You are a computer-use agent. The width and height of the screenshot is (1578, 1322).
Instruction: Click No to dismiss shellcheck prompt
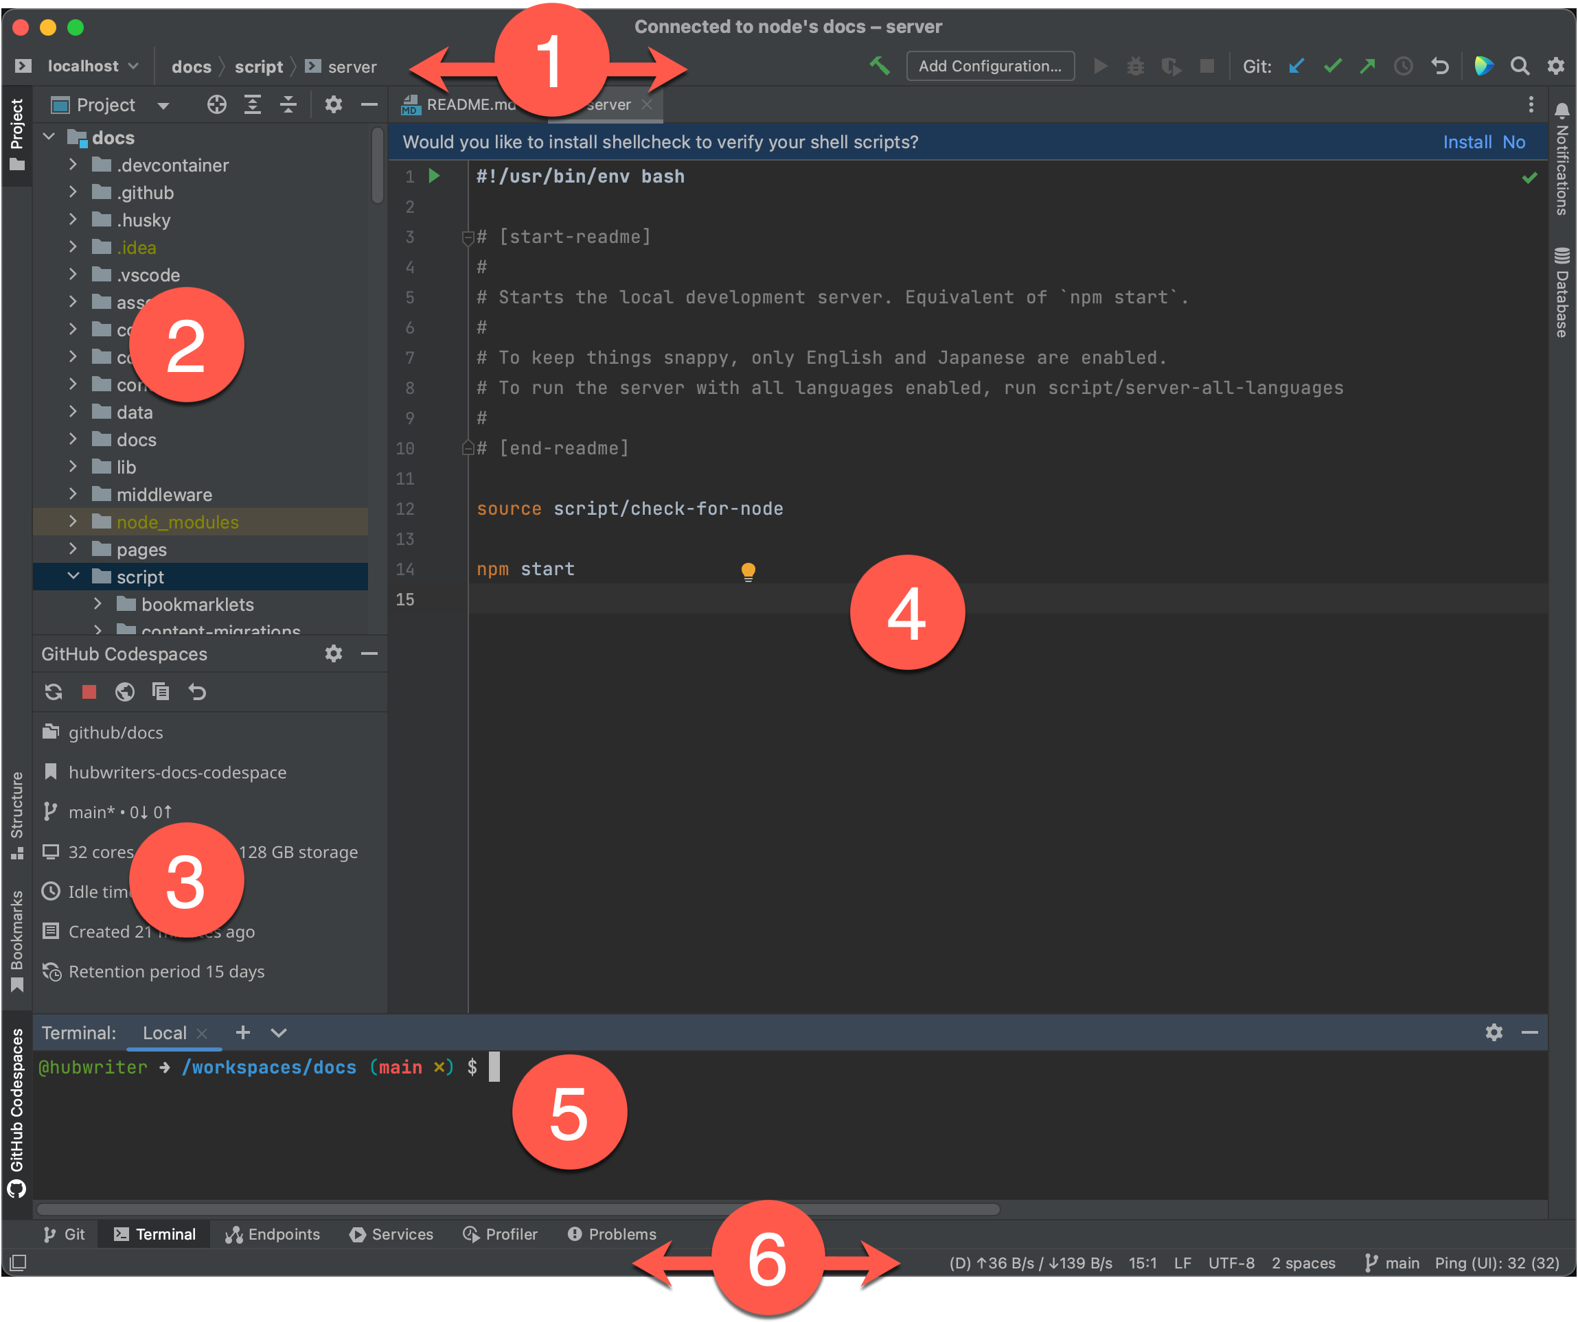[1514, 142]
